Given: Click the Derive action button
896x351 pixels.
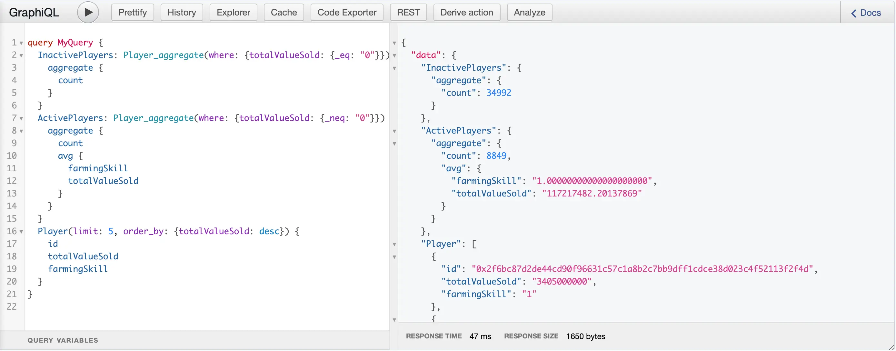Looking at the screenshot, I should tap(466, 12).
